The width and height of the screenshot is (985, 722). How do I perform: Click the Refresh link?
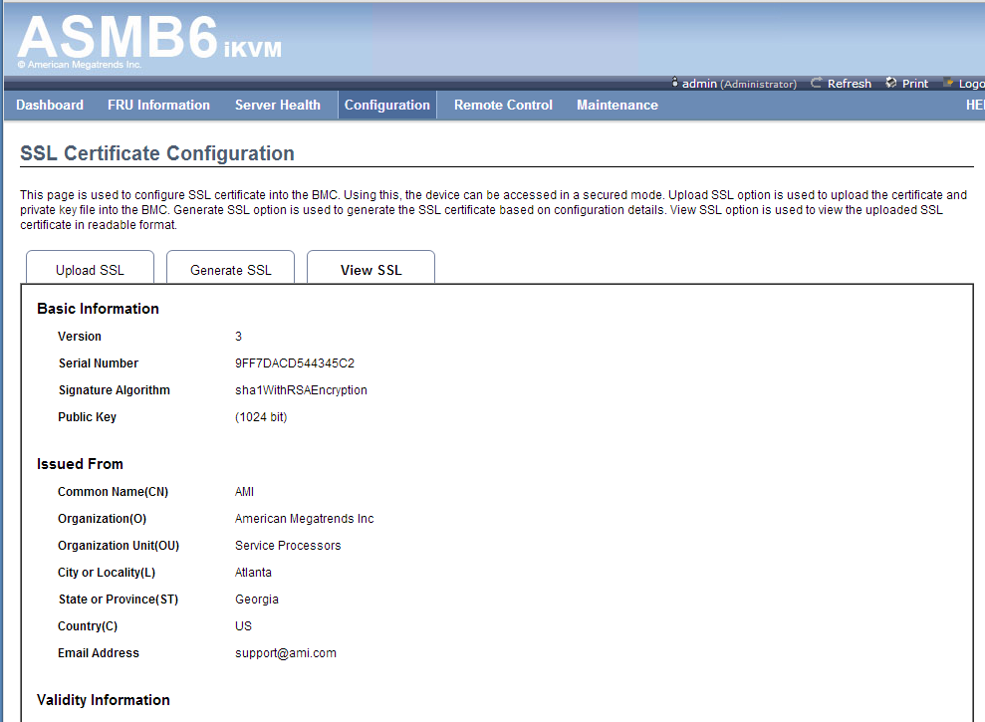[850, 84]
